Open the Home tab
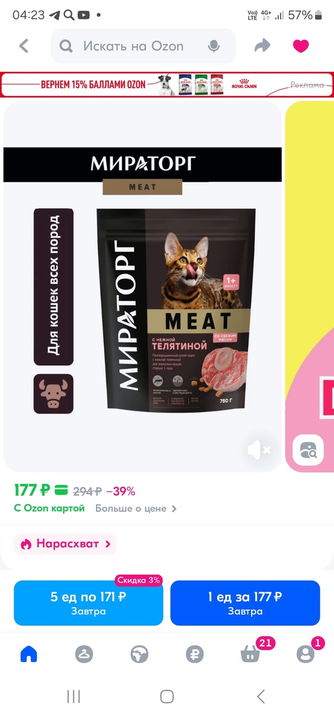Screen dimensions: 334x717 29,654
